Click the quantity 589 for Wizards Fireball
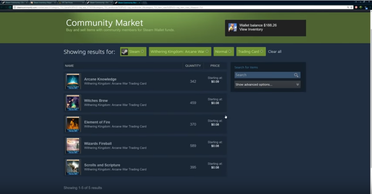This screenshot has height=194, width=372. coord(193,146)
